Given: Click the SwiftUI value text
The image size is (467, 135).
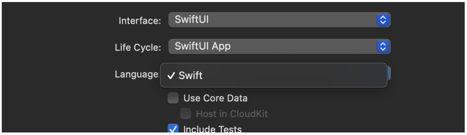Looking at the screenshot, I should [x=192, y=20].
